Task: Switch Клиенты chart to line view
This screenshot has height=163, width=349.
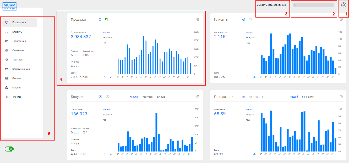Action: [247, 77]
